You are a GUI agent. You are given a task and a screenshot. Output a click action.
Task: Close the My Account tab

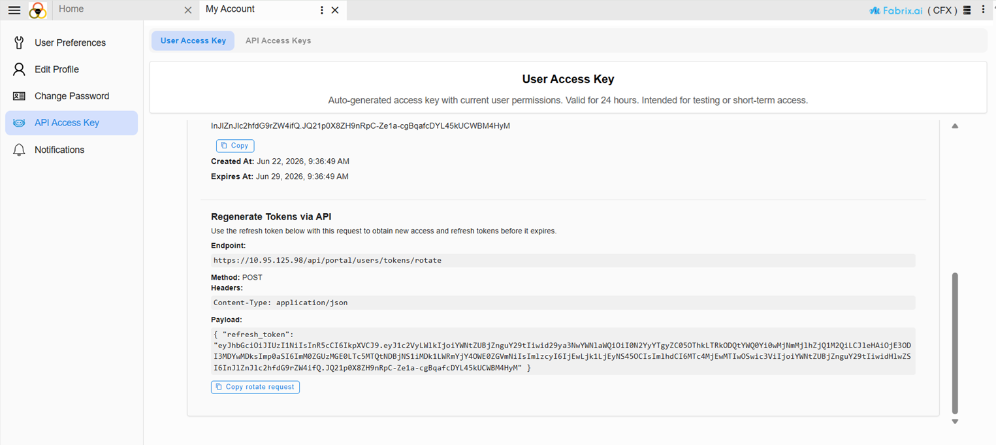(335, 10)
